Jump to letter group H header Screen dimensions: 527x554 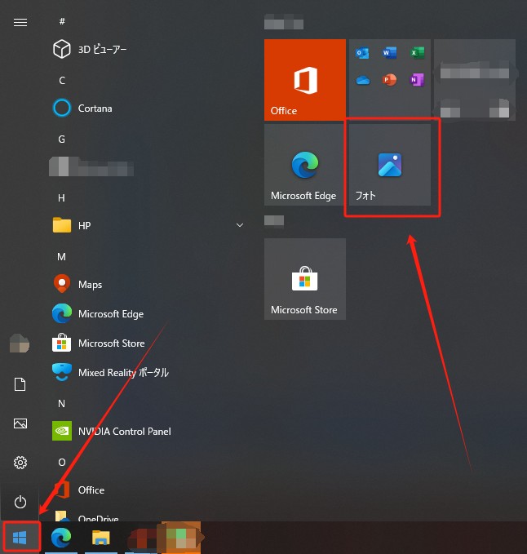coord(61,197)
